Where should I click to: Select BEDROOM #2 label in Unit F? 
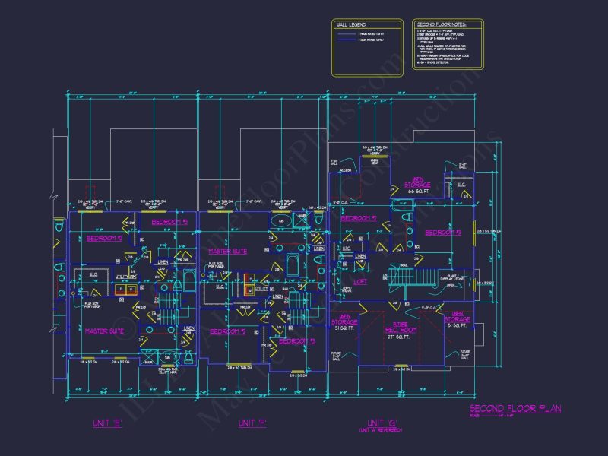pyautogui.click(x=227, y=331)
